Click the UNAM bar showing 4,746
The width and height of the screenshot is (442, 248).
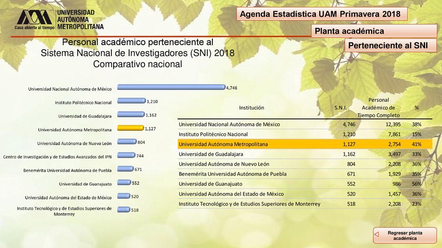(x=171, y=87)
